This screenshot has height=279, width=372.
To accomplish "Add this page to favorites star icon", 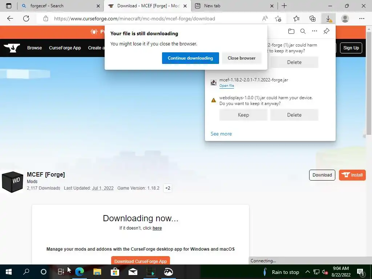I will pos(278,19).
